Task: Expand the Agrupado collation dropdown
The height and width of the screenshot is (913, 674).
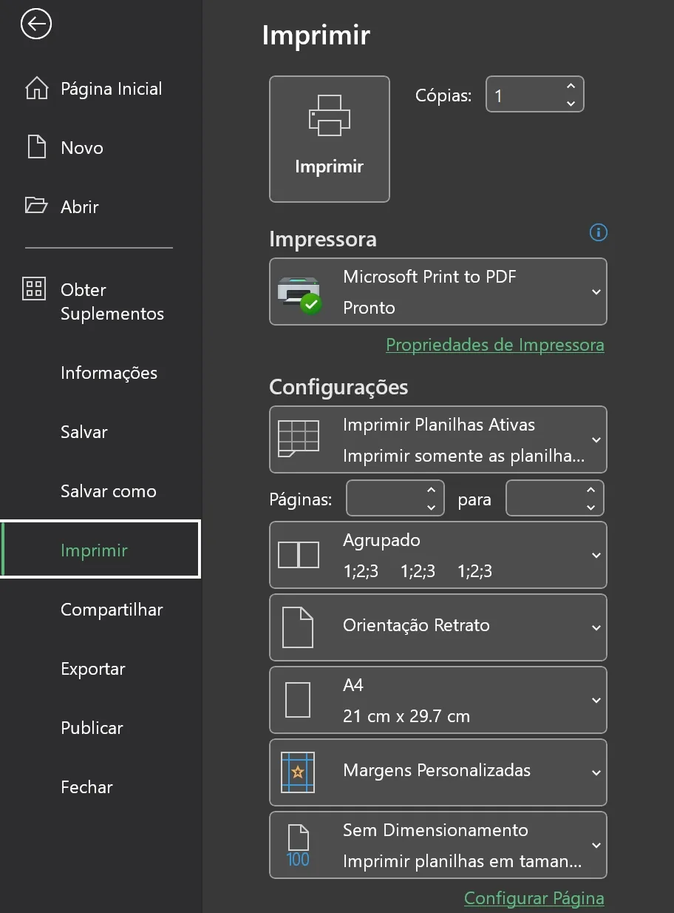Action: tap(596, 555)
